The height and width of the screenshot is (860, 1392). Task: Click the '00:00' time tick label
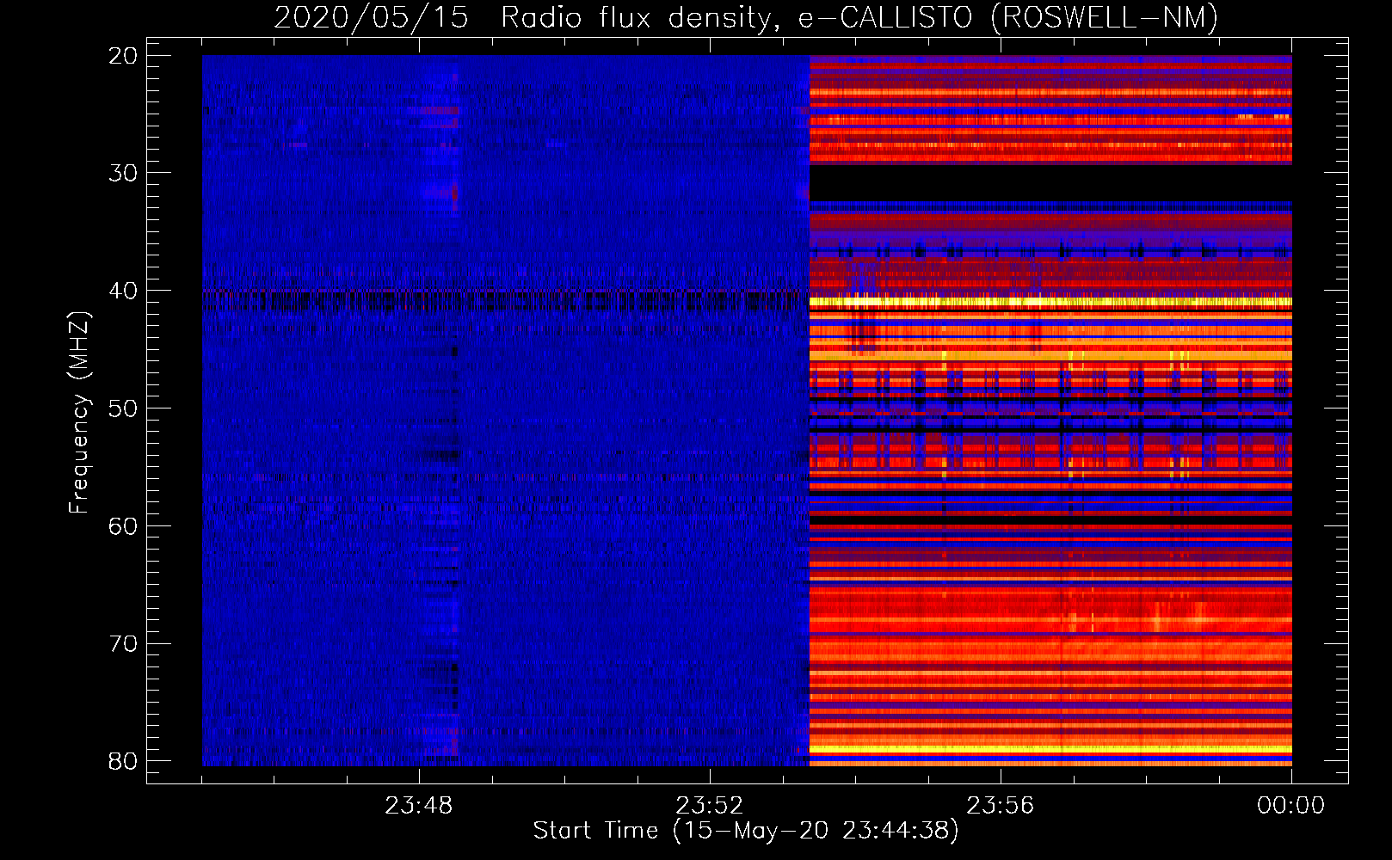(x=1291, y=806)
